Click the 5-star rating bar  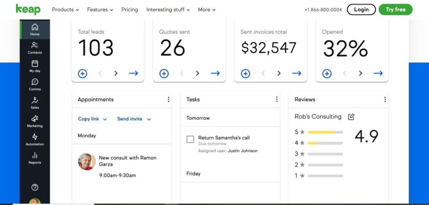(325, 132)
